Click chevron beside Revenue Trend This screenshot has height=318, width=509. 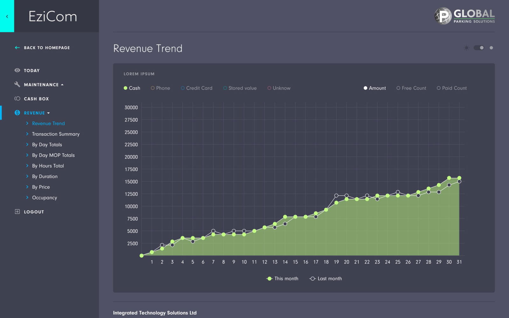(x=27, y=123)
